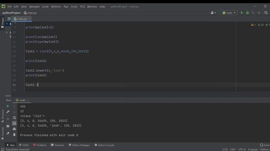Click weak warnings indicator showing 22

pos(261,25)
